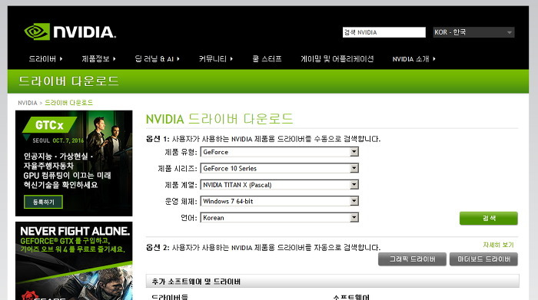Open the NVIDIA 소개 menu
The image size is (538, 300).
pos(413,59)
